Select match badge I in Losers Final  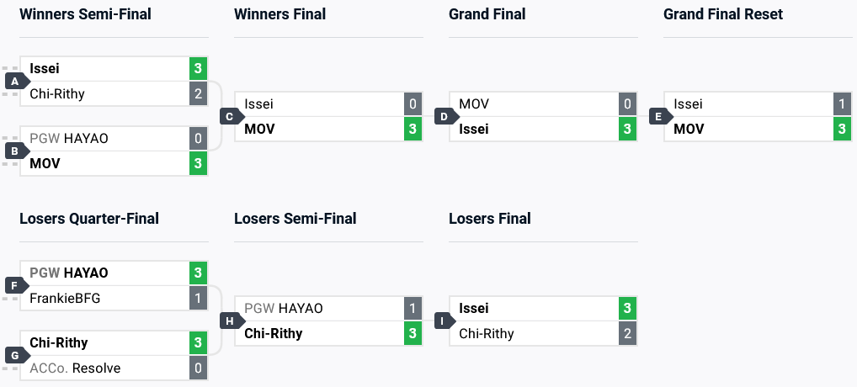point(444,321)
